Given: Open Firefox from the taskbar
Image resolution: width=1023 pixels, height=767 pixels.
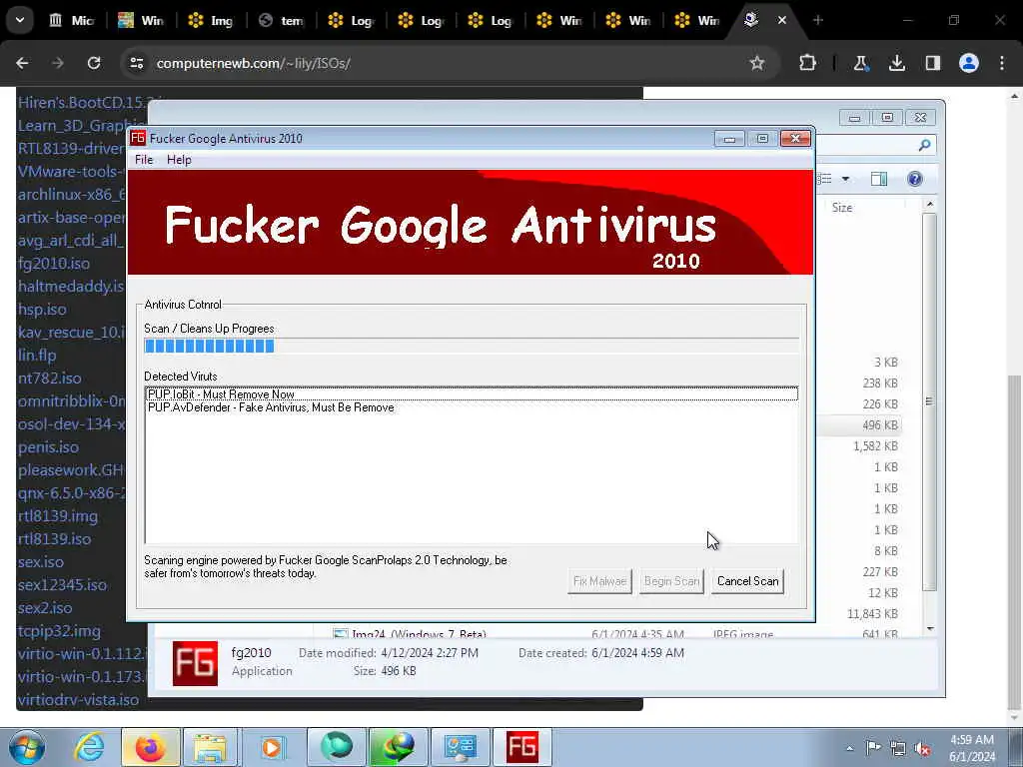Looking at the screenshot, I should pyautogui.click(x=150, y=748).
